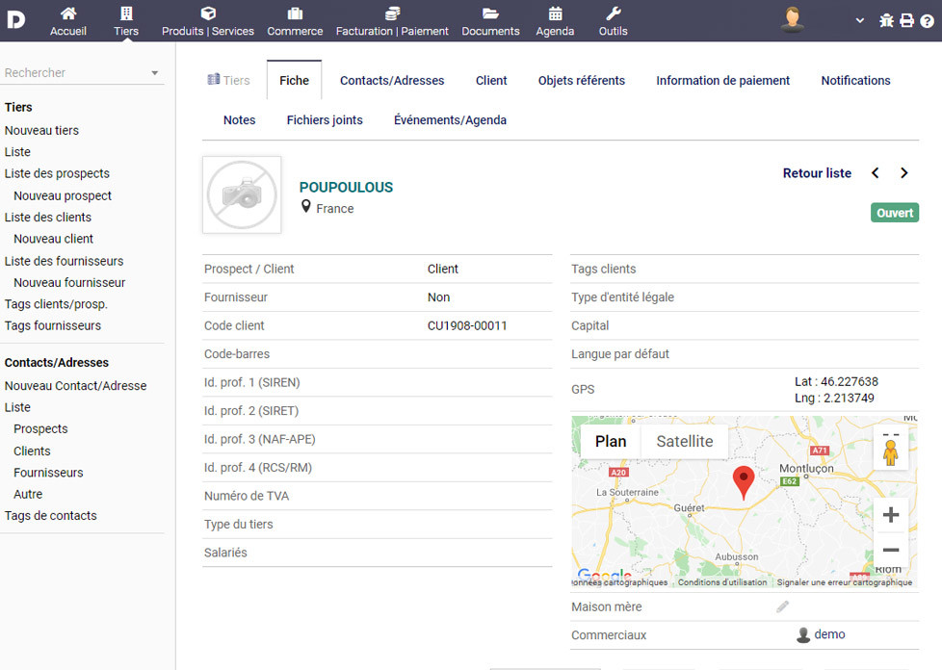Click the Retour liste link
Viewport: 942px width, 670px height.
(x=817, y=173)
